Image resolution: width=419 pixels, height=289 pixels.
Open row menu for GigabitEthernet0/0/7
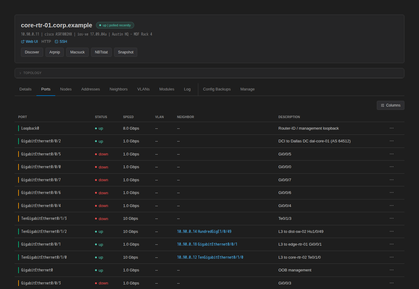[x=392, y=180]
